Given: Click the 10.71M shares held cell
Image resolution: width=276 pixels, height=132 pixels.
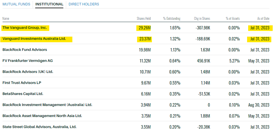Looking at the screenshot, I should tap(145, 72).
